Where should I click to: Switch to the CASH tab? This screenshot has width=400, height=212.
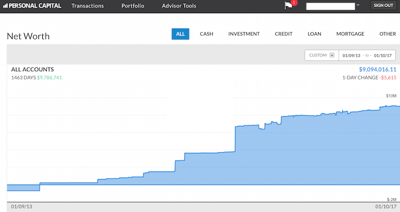click(207, 34)
